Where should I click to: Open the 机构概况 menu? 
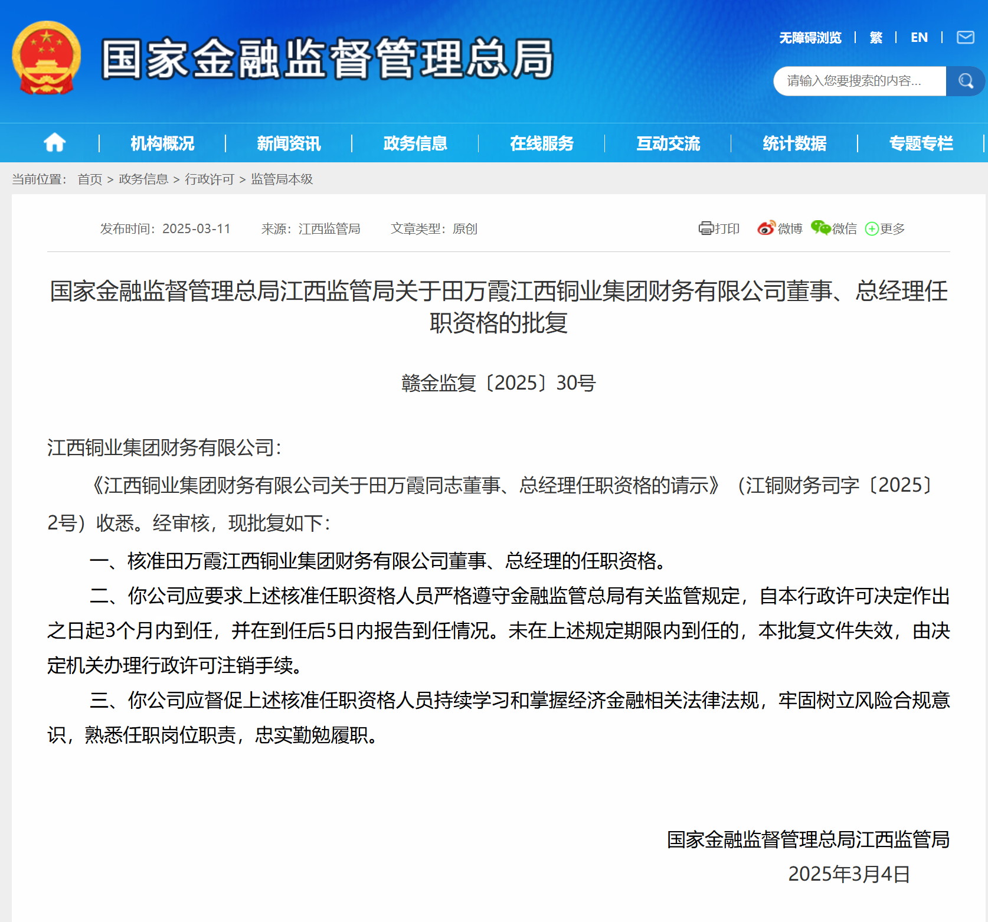coord(162,143)
